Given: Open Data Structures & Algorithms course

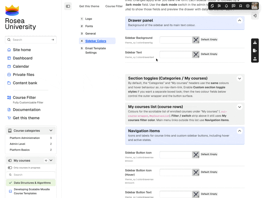Looking at the screenshot, I should (x=31, y=183).
